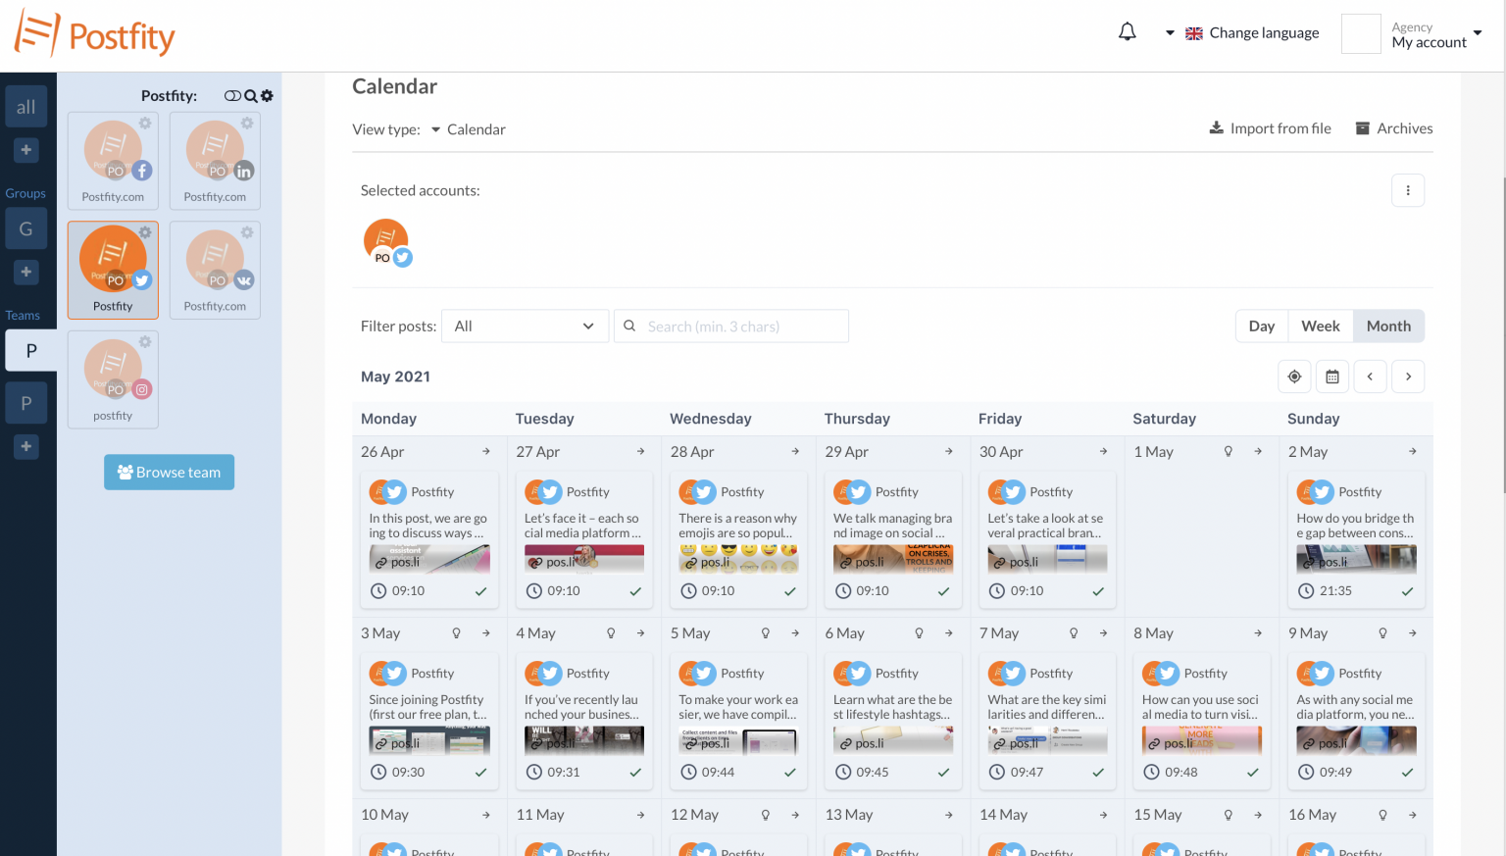
Task: Deselect the Twitter Postfity account
Action: 113,270
